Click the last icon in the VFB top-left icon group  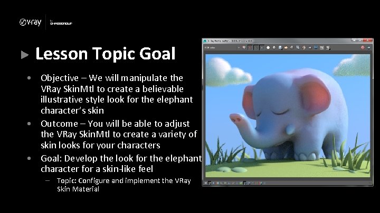point(328,47)
